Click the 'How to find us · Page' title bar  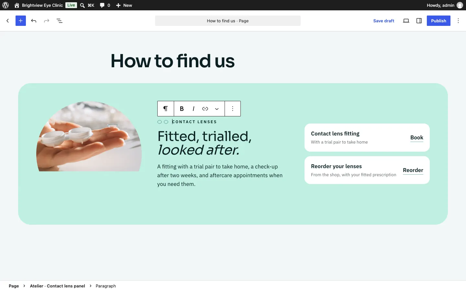pyautogui.click(x=228, y=21)
